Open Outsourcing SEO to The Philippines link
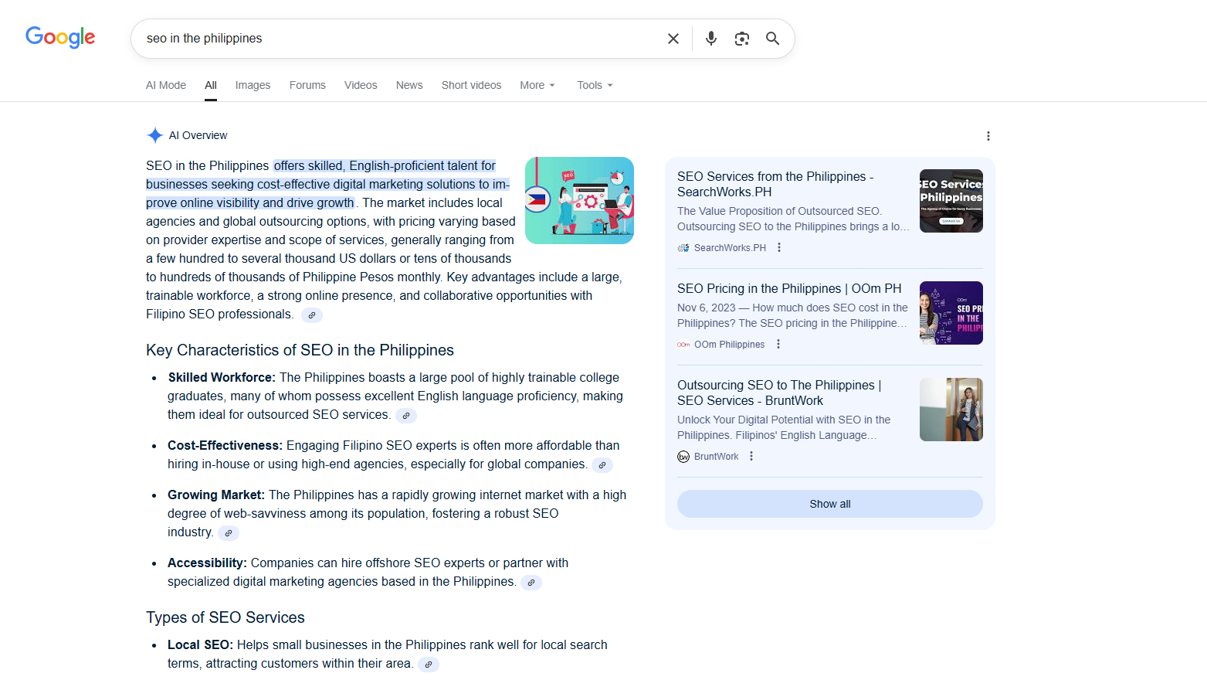The width and height of the screenshot is (1207, 680). (779, 393)
